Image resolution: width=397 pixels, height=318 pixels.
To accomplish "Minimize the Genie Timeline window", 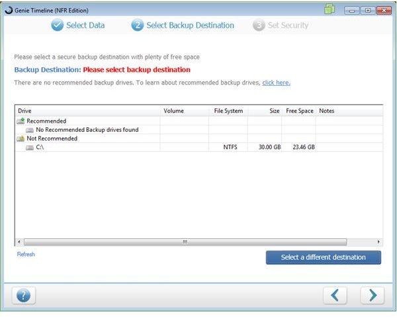I will click(x=352, y=11).
